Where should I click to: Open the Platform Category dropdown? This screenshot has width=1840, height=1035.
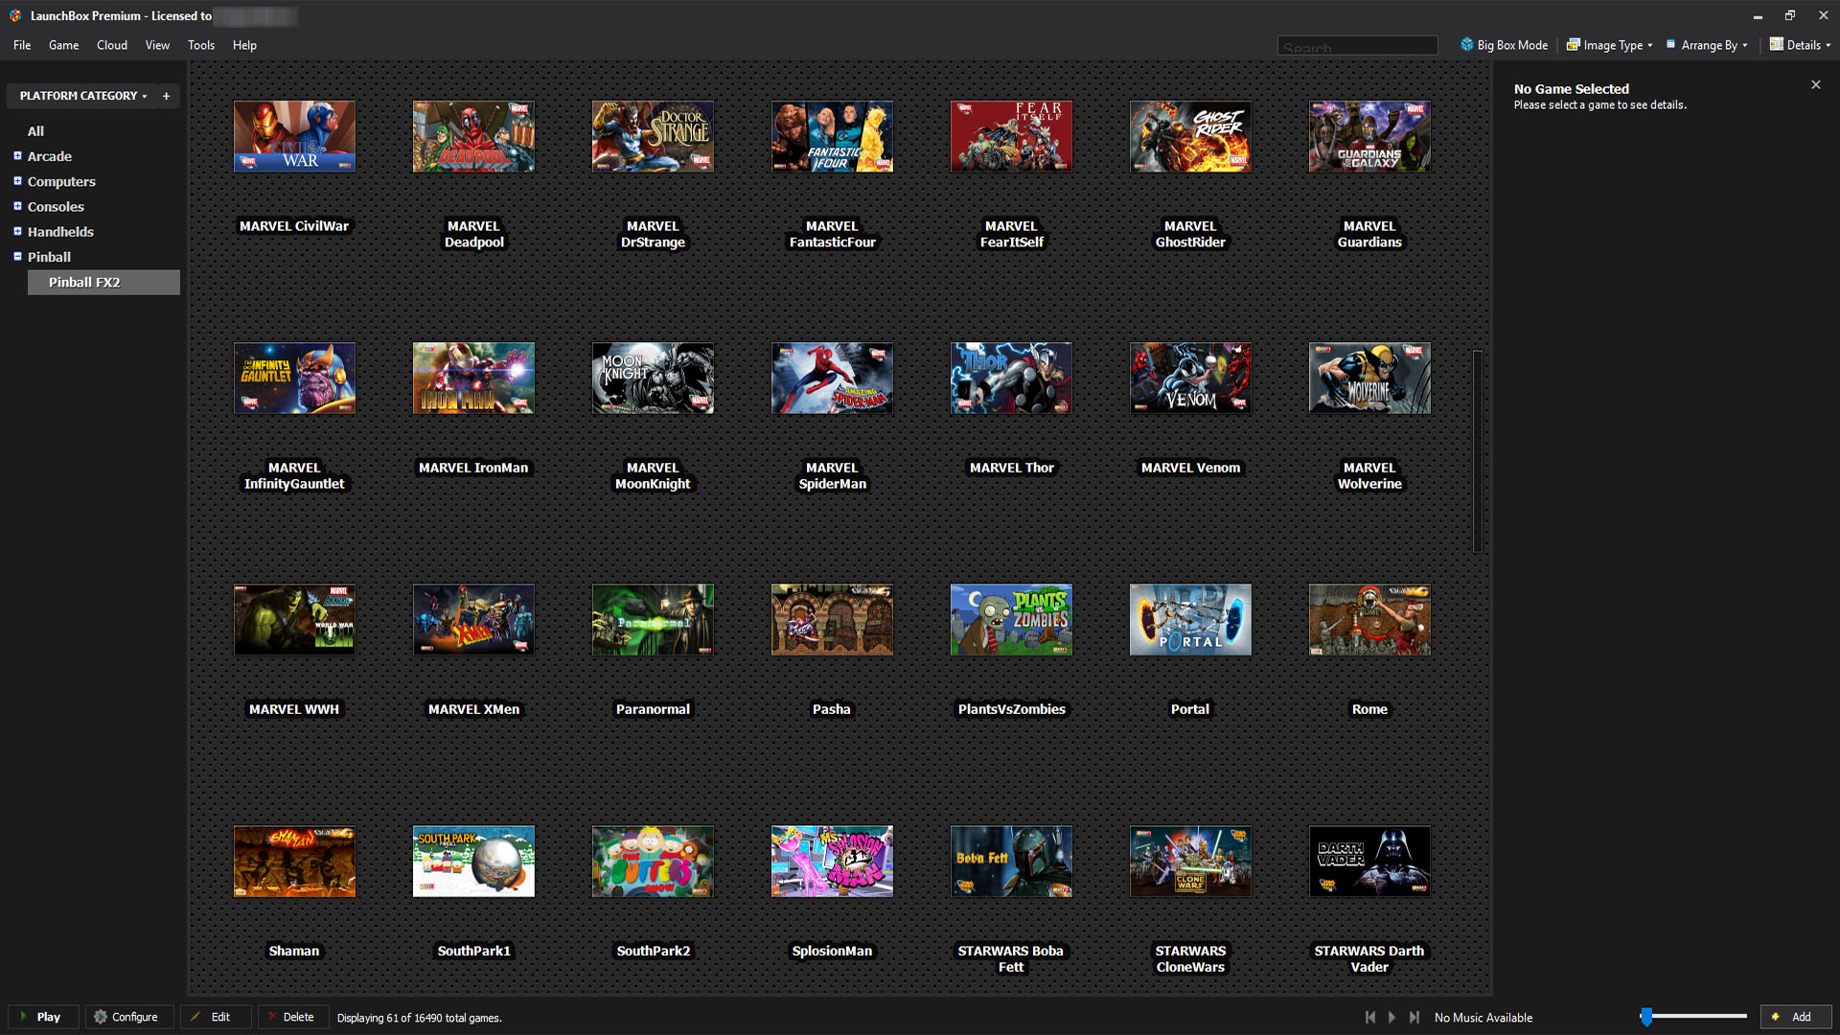(x=82, y=96)
